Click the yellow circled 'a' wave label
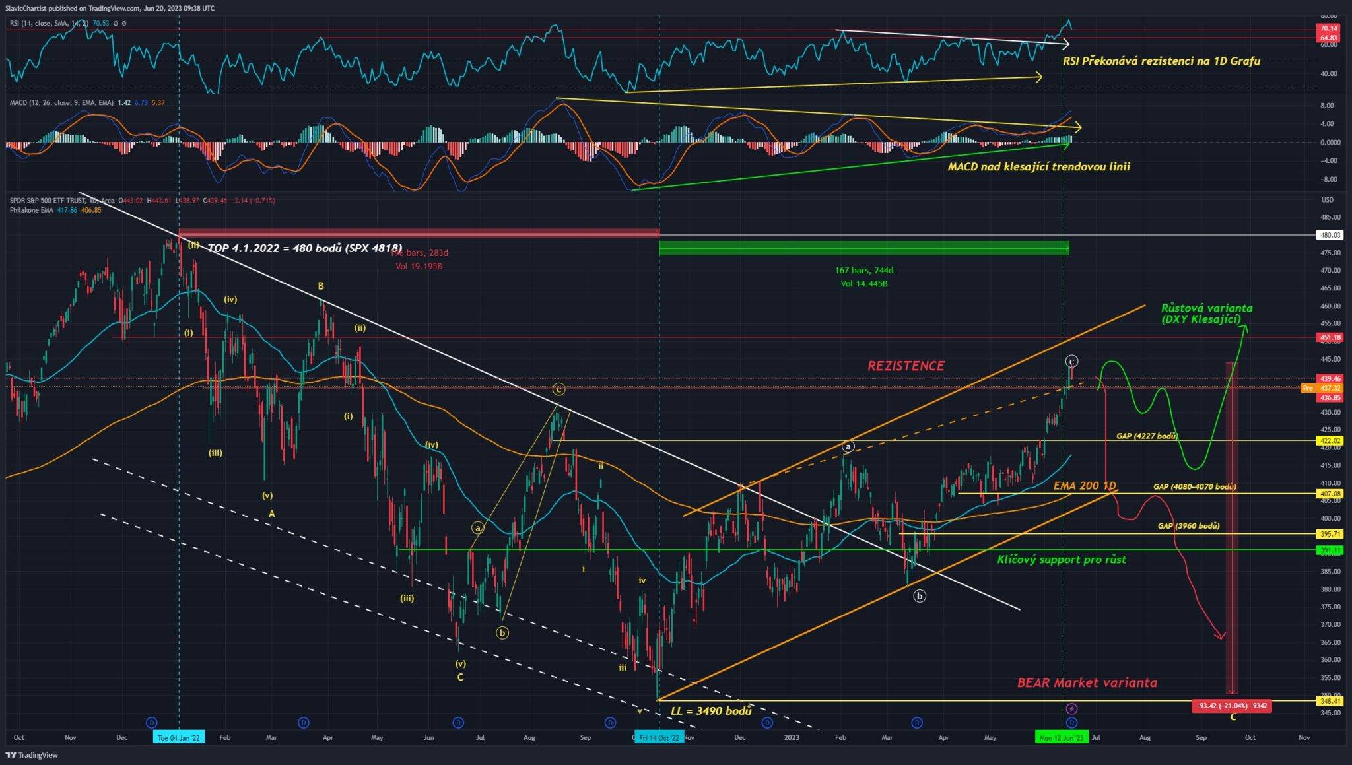This screenshot has width=1352, height=765. [477, 528]
